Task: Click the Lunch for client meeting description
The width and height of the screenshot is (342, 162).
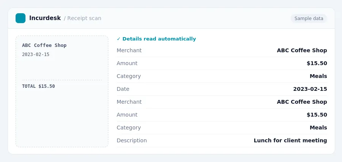Action: pyautogui.click(x=290, y=140)
